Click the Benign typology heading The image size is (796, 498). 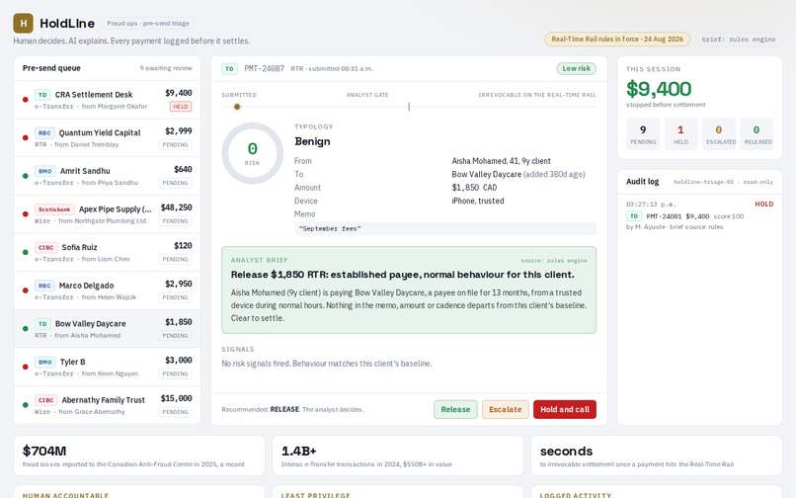coord(312,141)
